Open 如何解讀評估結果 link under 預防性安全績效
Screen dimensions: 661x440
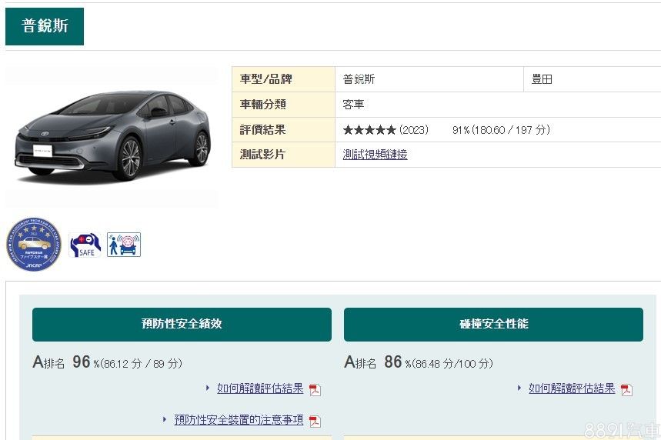[260, 388]
